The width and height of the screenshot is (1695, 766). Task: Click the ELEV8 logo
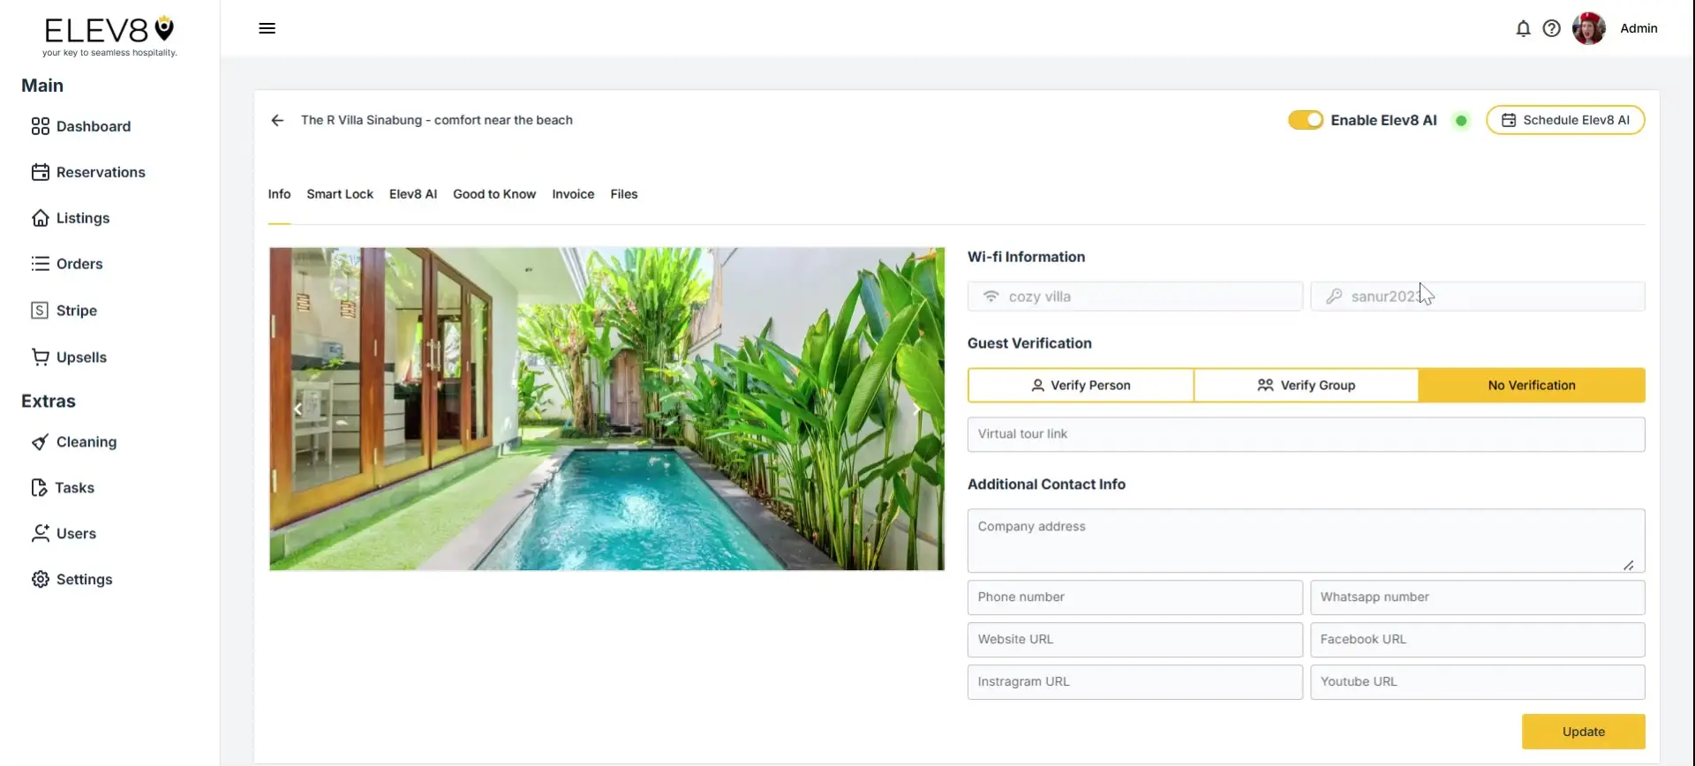pyautogui.click(x=109, y=36)
